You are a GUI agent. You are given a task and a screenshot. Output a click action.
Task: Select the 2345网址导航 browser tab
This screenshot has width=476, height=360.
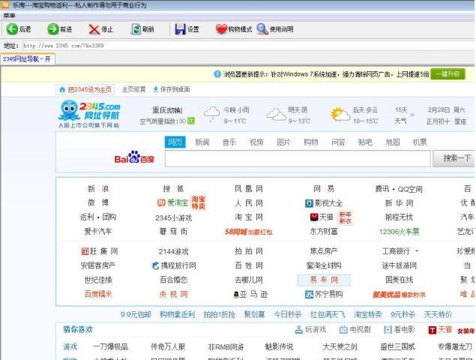[x=27, y=58]
